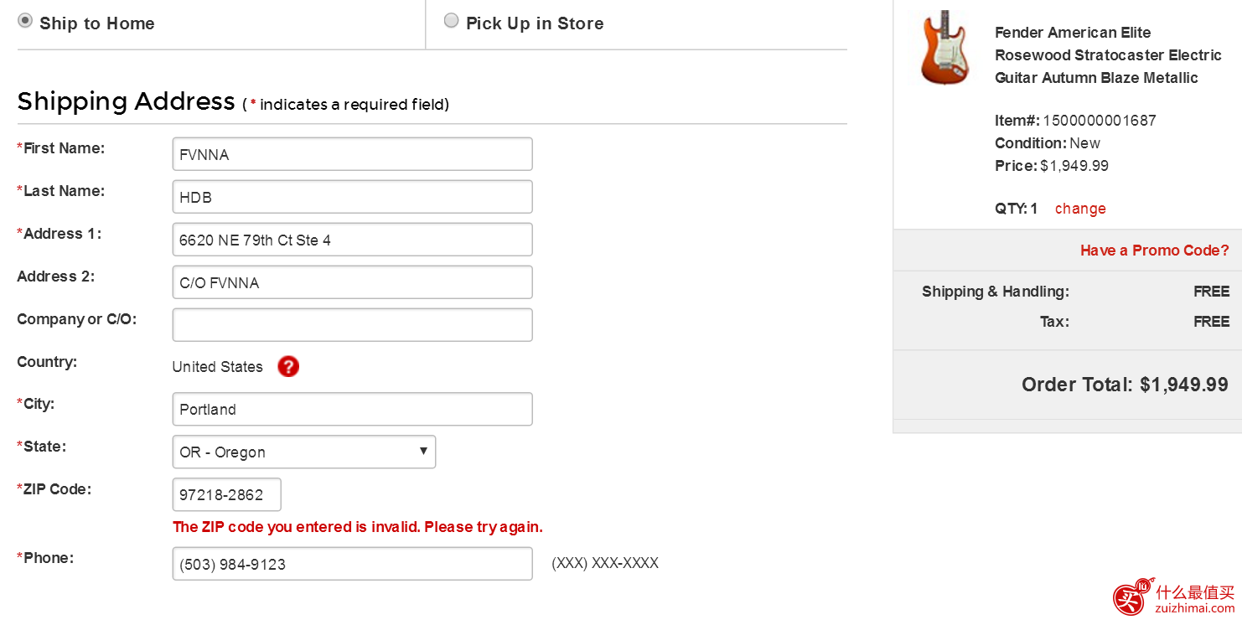1242x620 pixels.
Task: Open the Have a Promo Code link
Action: click(x=1154, y=251)
